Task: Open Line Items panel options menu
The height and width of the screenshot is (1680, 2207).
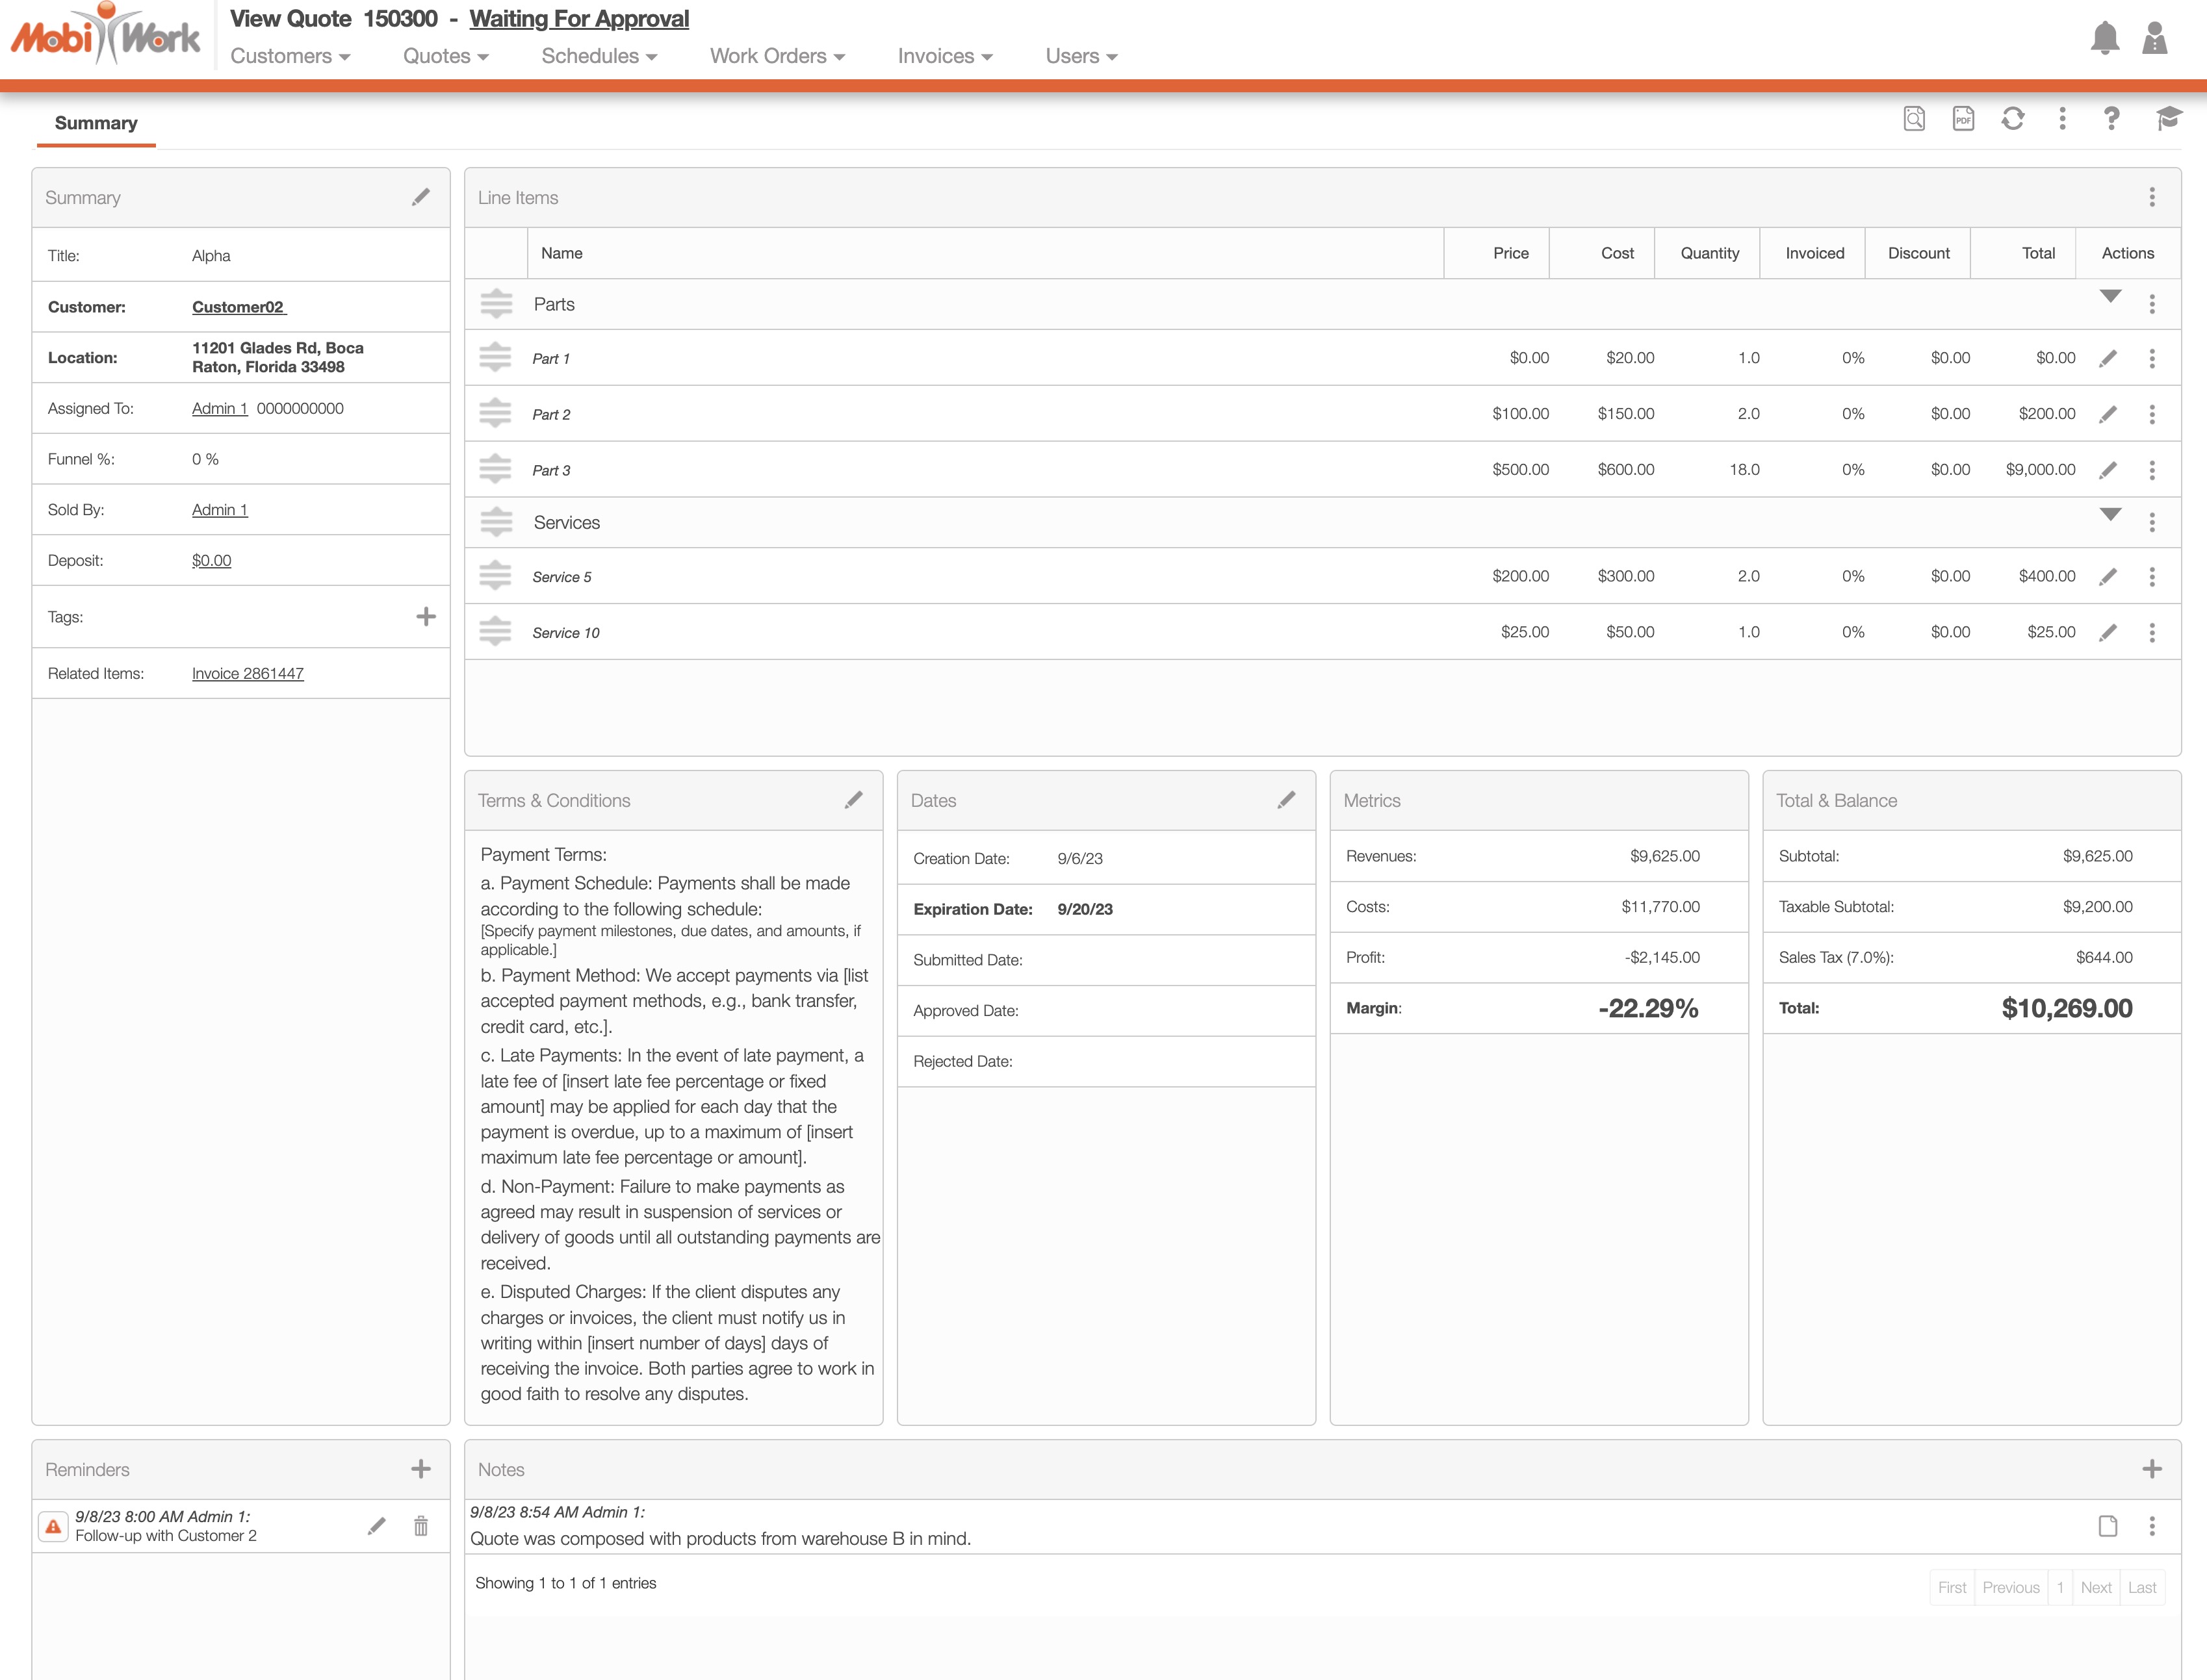Action: click(2151, 197)
